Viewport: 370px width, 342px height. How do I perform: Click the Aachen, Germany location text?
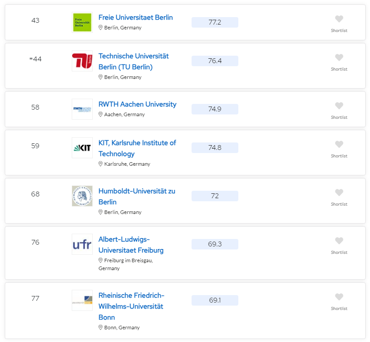pyautogui.click(x=124, y=114)
